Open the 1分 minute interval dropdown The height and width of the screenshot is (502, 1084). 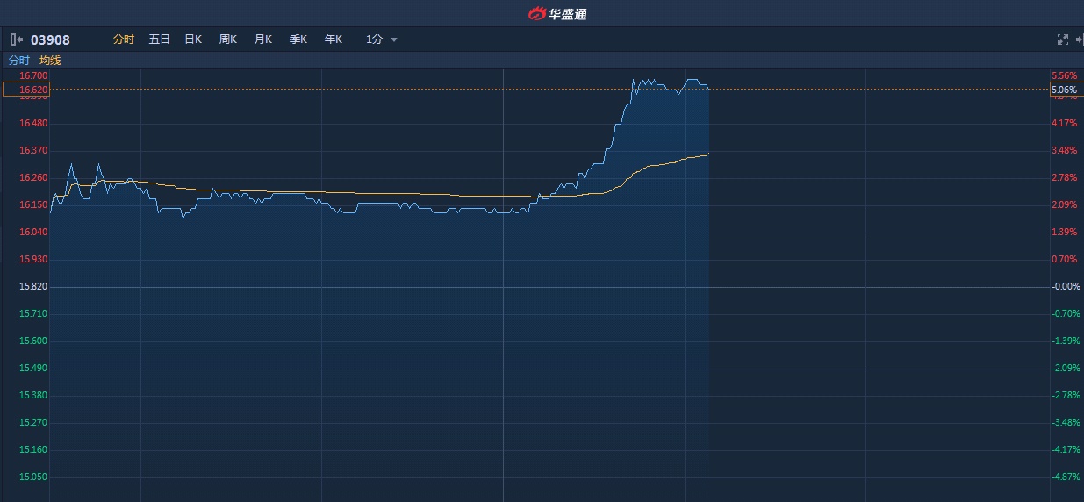(382, 39)
